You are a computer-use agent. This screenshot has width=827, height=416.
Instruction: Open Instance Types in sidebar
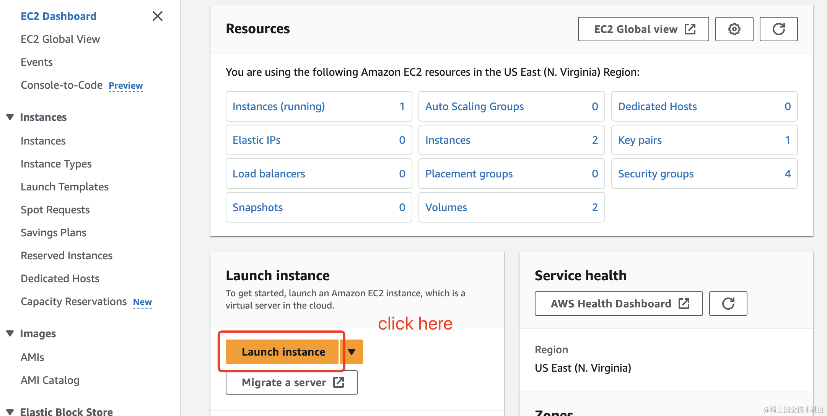56,164
